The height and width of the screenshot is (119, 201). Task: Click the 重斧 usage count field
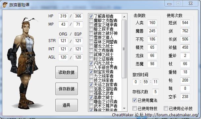(185, 56)
